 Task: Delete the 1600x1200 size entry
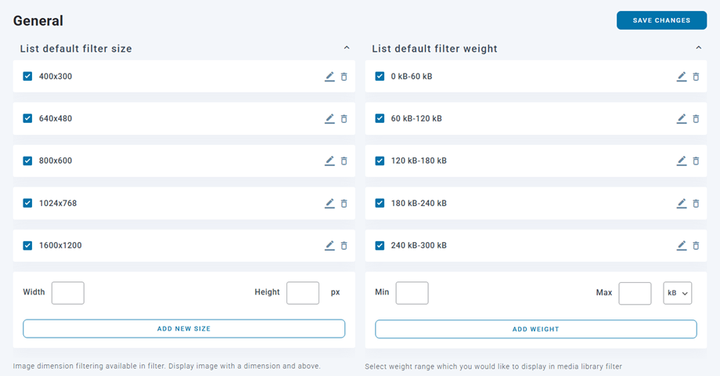[344, 246]
